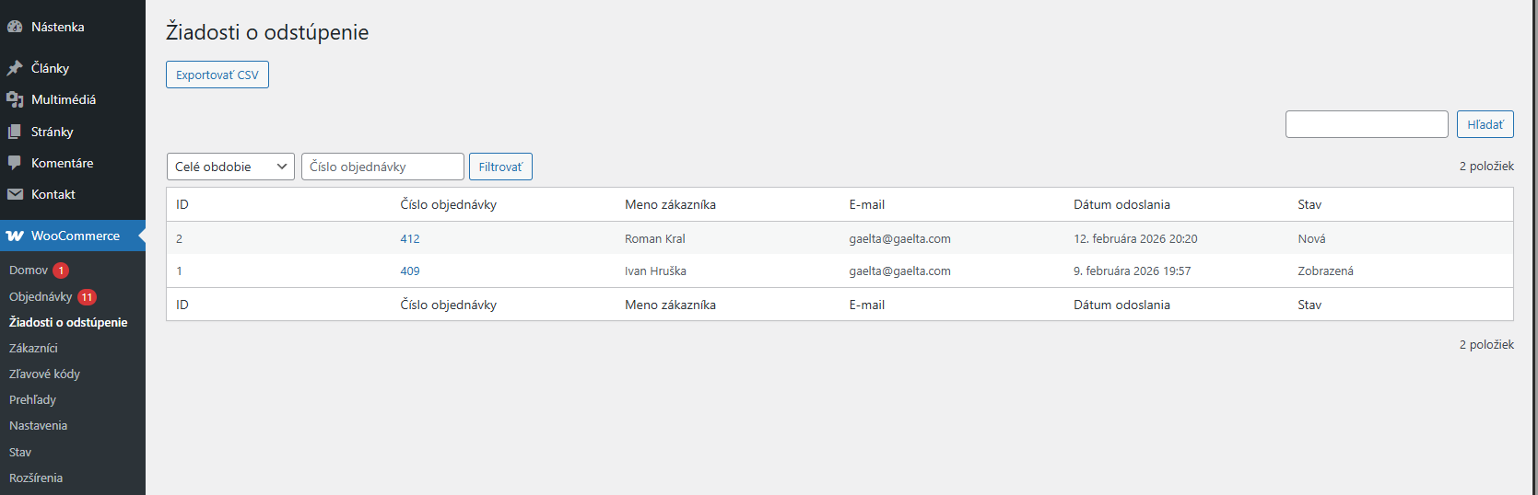
Task: Open Zákazníci submenu item
Action: (33, 349)
